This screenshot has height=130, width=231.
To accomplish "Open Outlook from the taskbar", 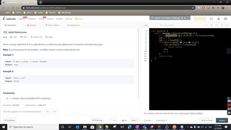I will [77, 127].
